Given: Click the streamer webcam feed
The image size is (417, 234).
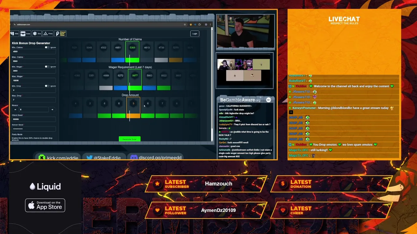Looking at the screenshot, I should pyautogui.click(x=245, y=32).
